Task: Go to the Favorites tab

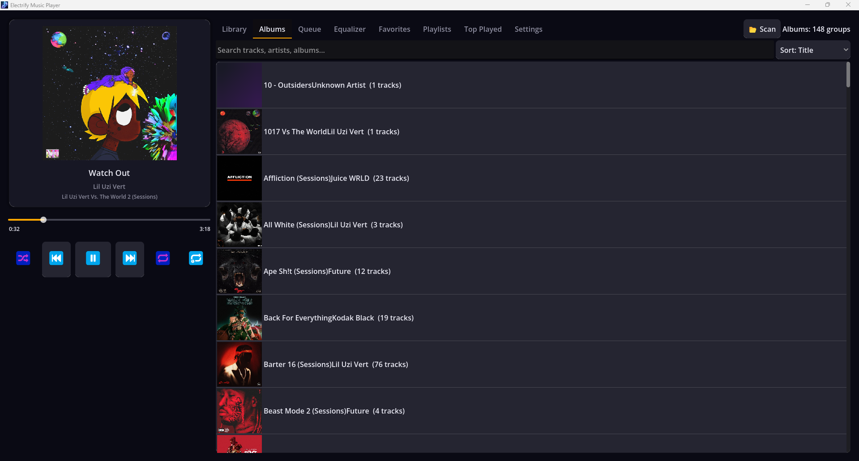Action: [394, 29]
